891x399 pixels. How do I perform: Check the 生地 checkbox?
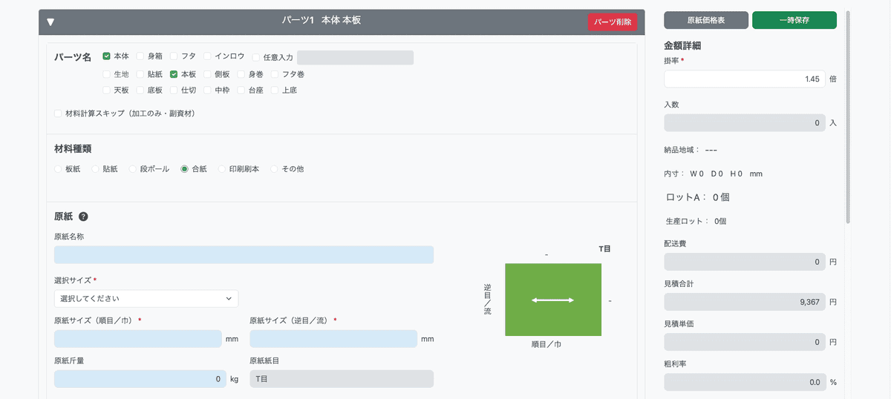(x=107, y=74)
